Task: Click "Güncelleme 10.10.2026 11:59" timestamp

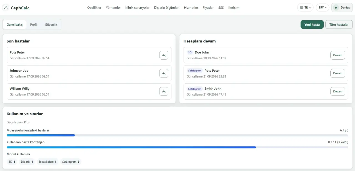Action: [x=206, y=58]
